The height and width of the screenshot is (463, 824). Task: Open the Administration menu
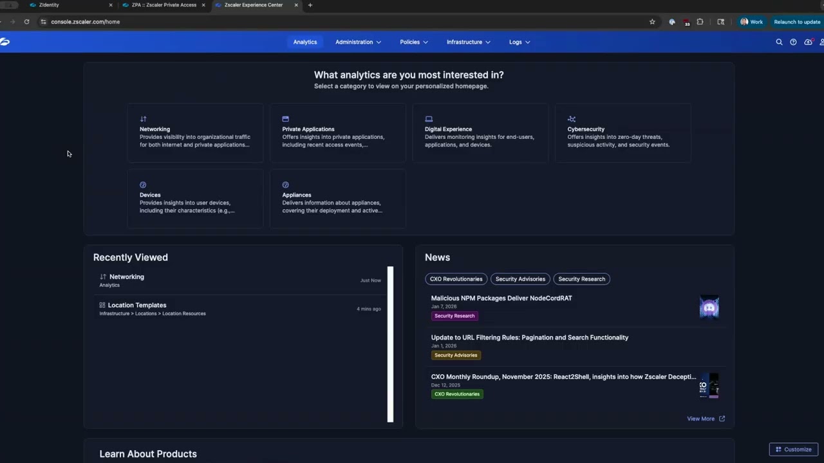point(358,42)
